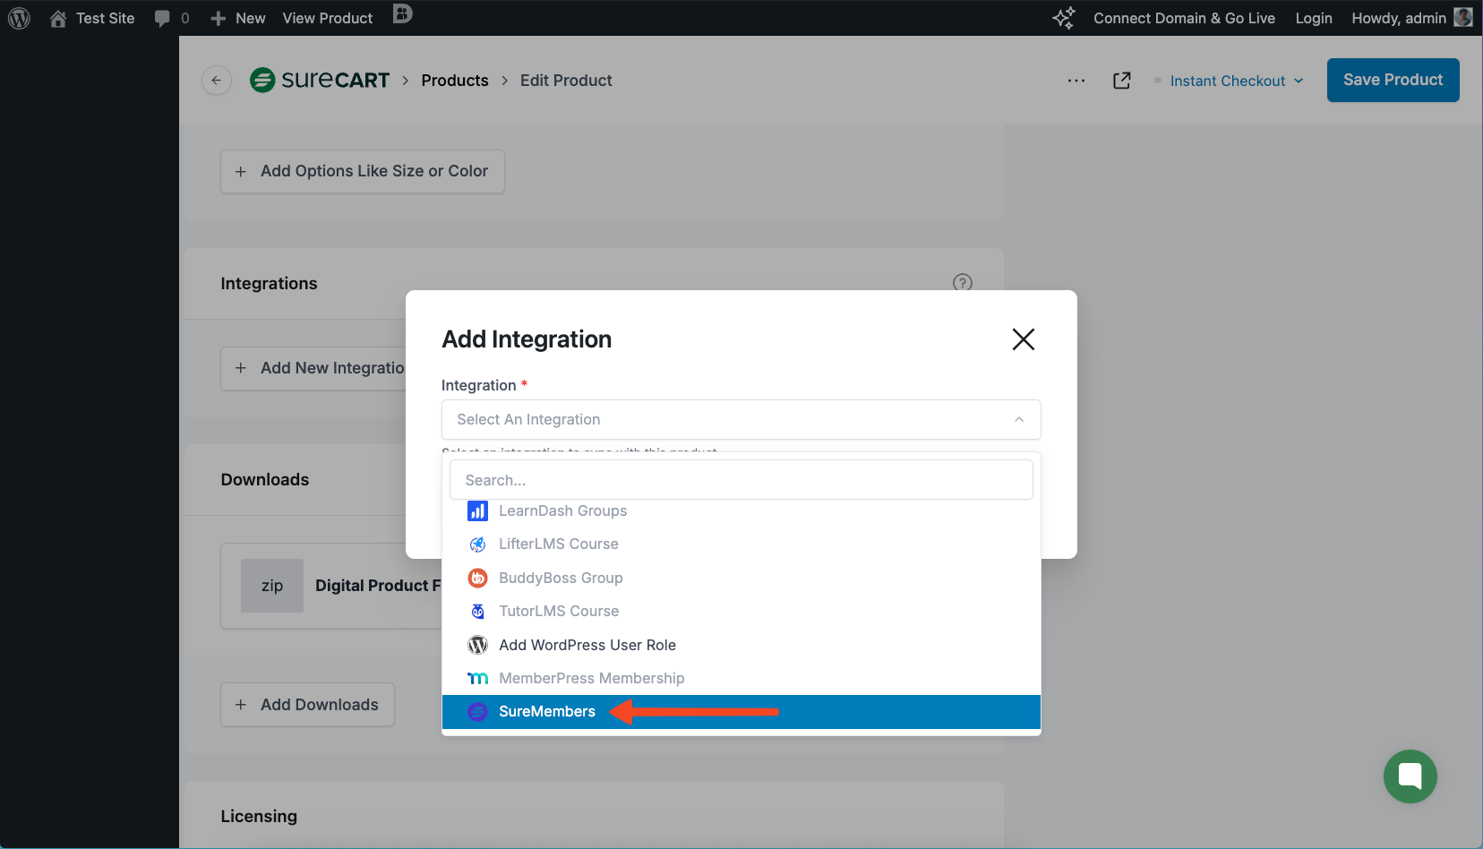Click Edit Product breadcrumb
Viewport: 1483px width, 849px height.
(566, 81)
